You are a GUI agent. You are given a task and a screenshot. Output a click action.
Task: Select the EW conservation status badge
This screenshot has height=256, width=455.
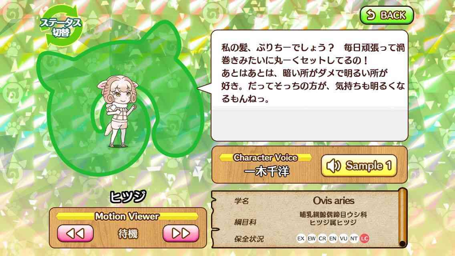(x=312, y=239)
